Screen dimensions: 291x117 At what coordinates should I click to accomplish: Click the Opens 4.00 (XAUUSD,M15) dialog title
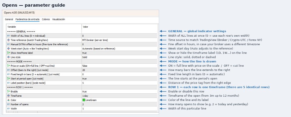pos(19,13)
